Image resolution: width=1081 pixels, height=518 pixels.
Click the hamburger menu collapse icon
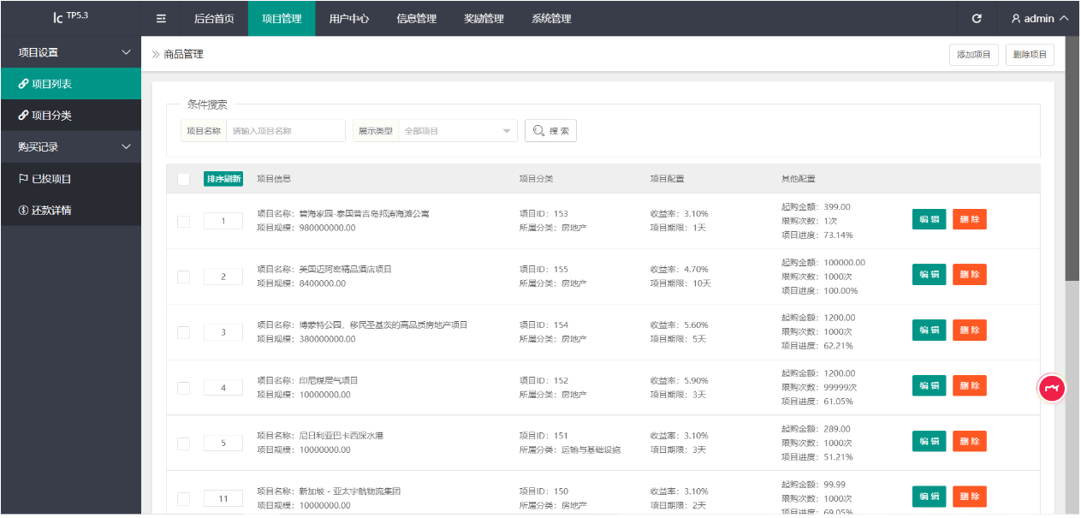click(x=161, y=18)
